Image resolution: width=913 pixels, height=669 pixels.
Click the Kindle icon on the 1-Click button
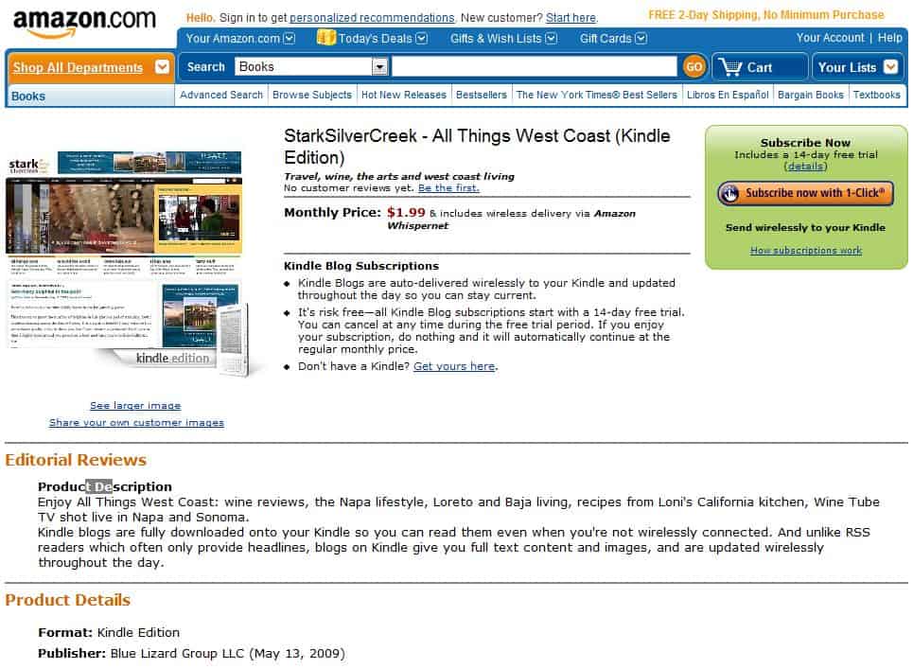(x=731, y=192)
